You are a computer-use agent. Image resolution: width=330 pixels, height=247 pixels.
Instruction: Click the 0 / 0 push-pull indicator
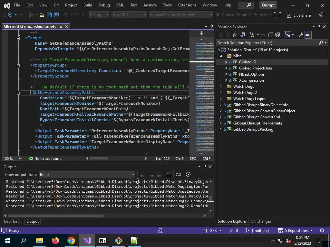(x=212, y=230)
